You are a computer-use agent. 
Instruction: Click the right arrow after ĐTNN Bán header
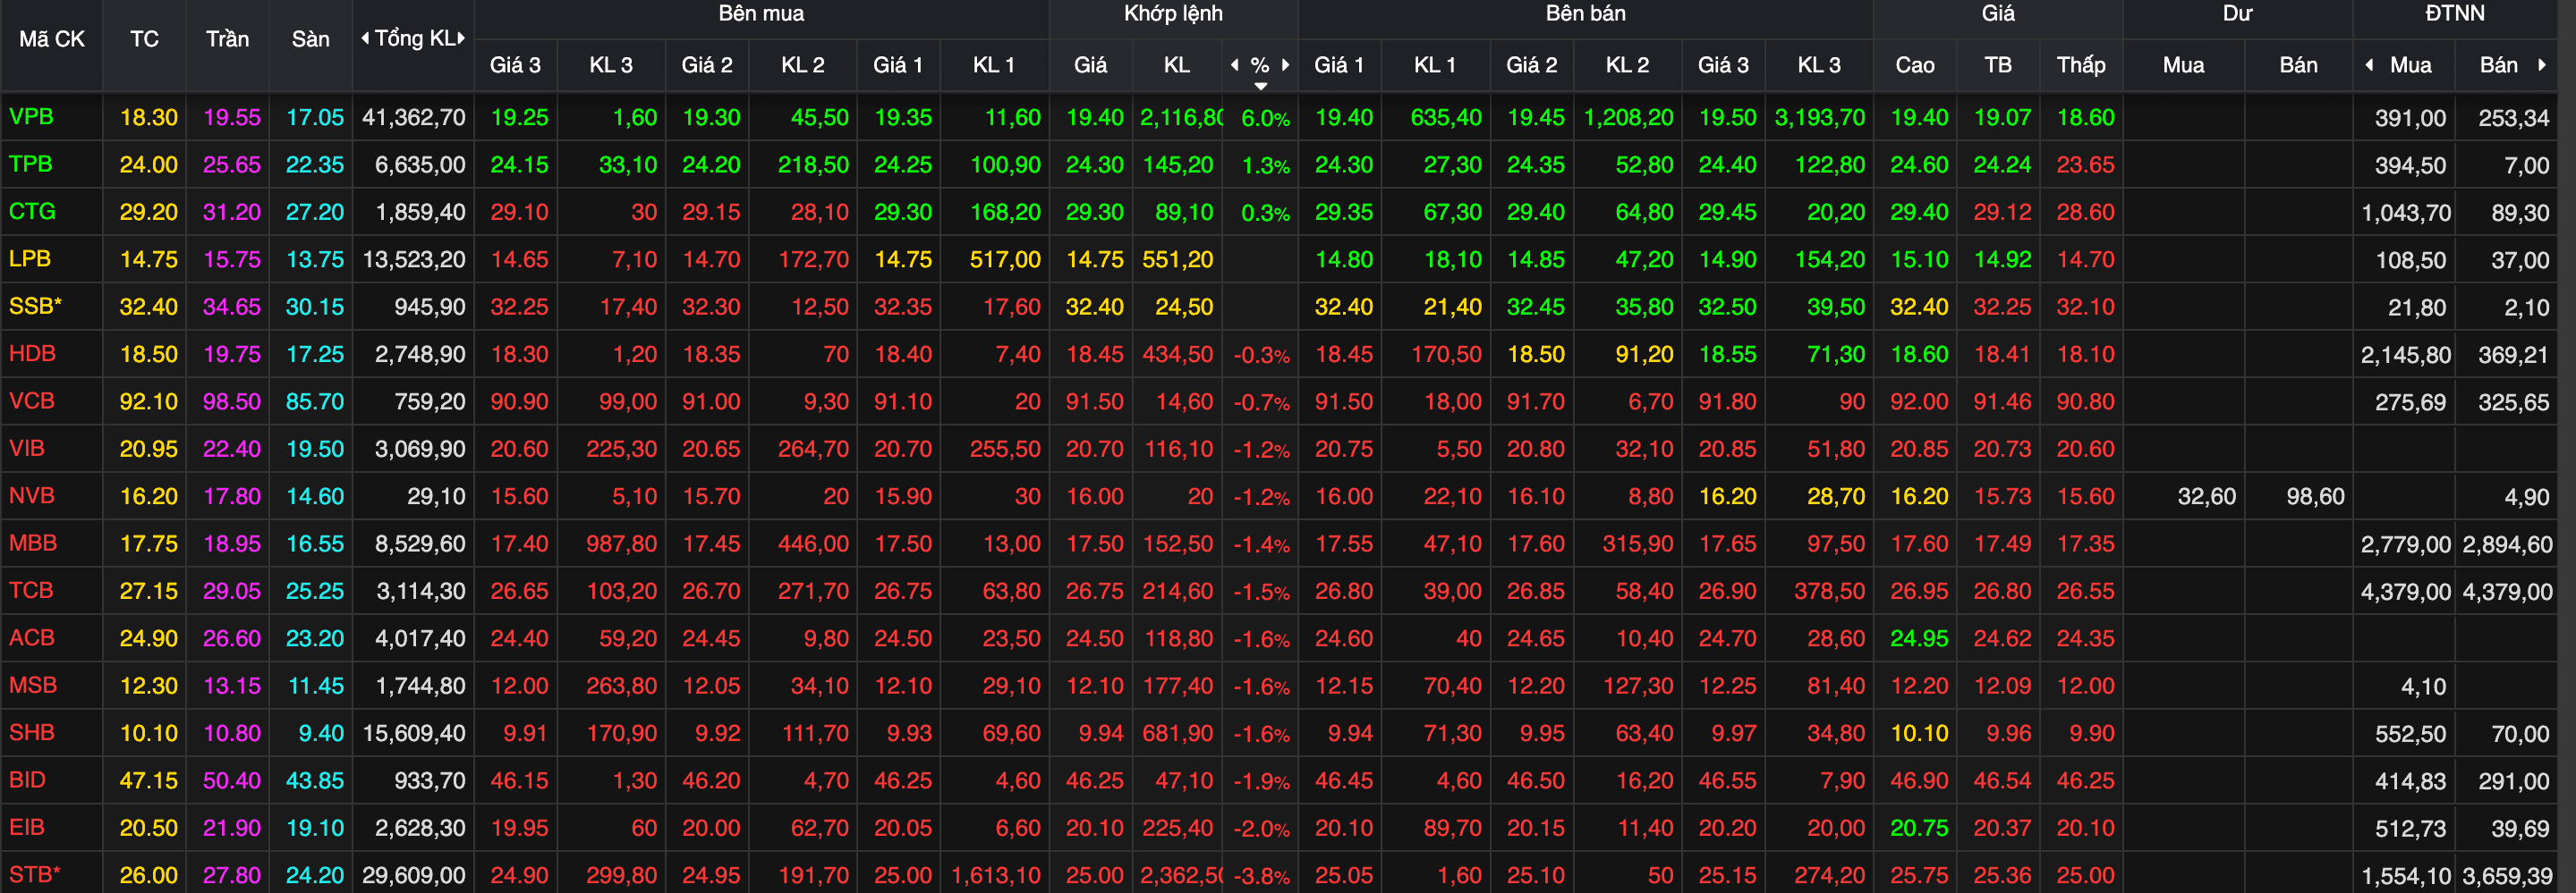(2541, 65)
